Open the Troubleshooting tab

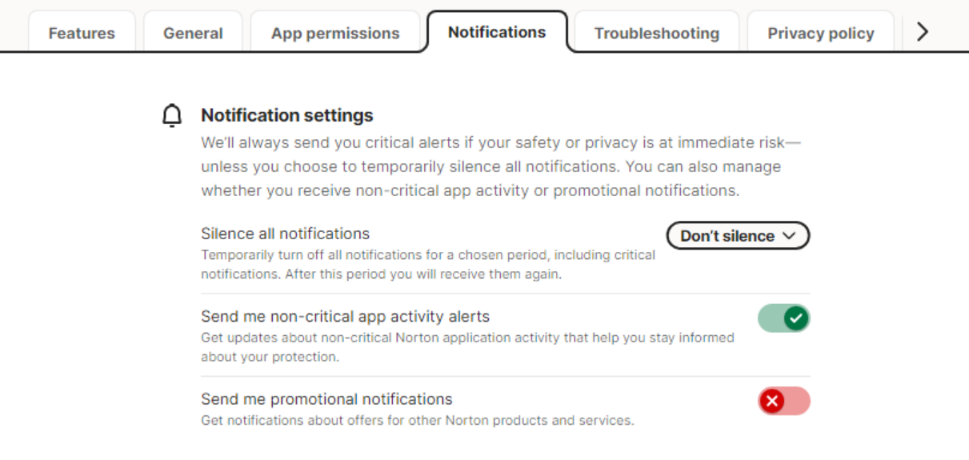[656, 34]
